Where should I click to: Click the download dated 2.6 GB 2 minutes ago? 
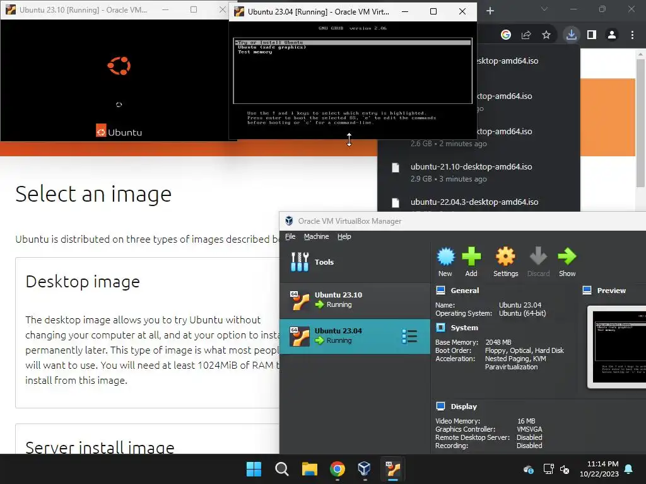pyautogui.click(x=449, y=144)
